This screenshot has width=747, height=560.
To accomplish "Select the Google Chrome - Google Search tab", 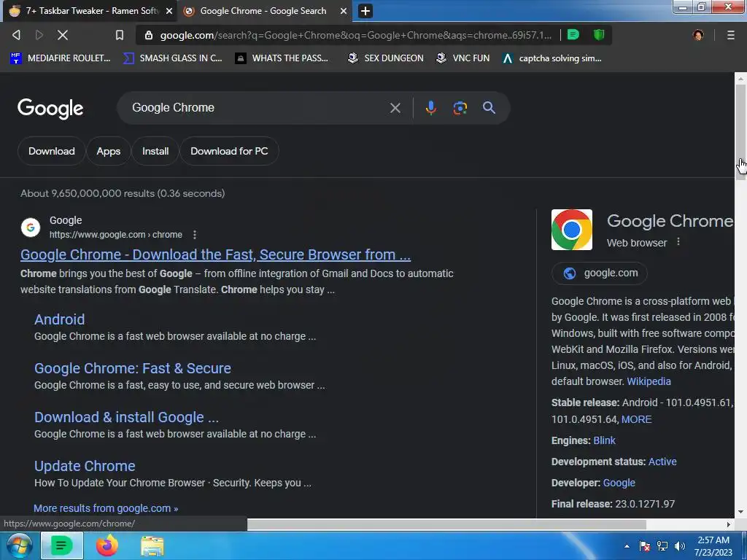I will 263,11.
